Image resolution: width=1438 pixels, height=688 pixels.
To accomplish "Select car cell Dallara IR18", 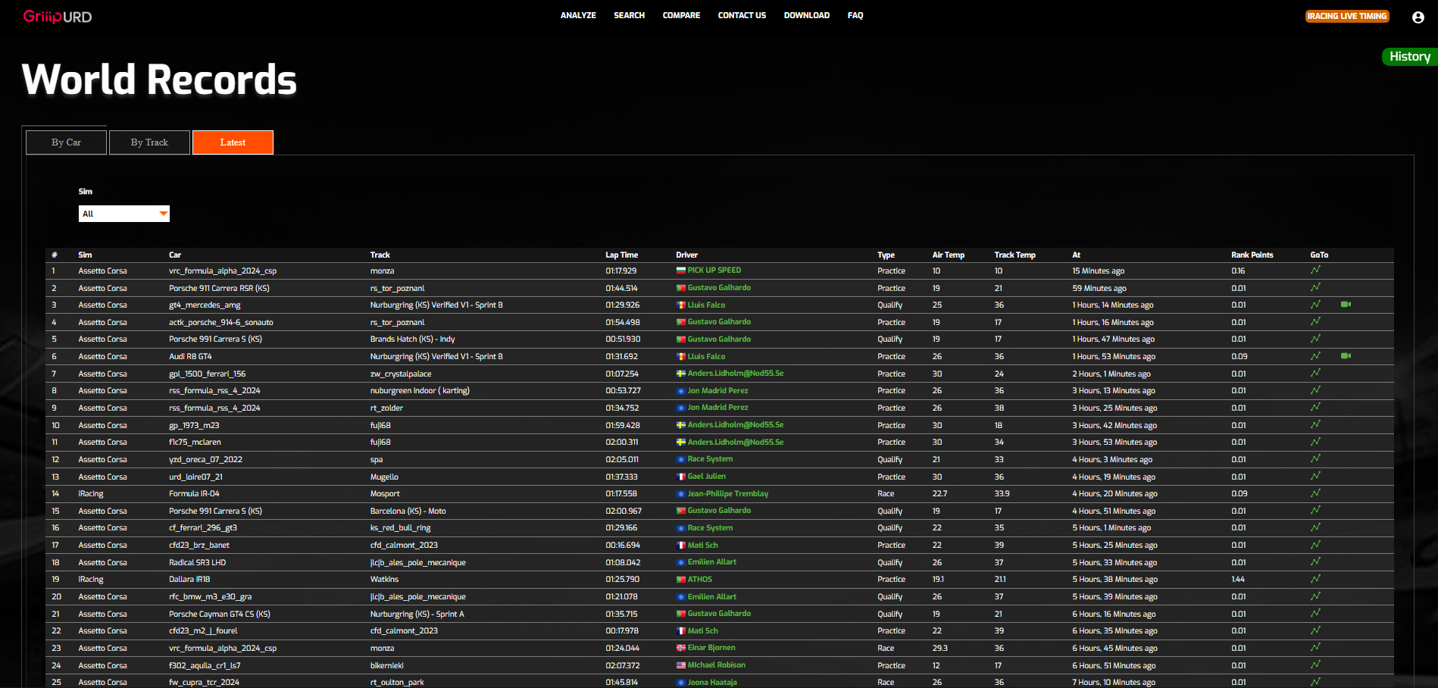I will point(189,579).
